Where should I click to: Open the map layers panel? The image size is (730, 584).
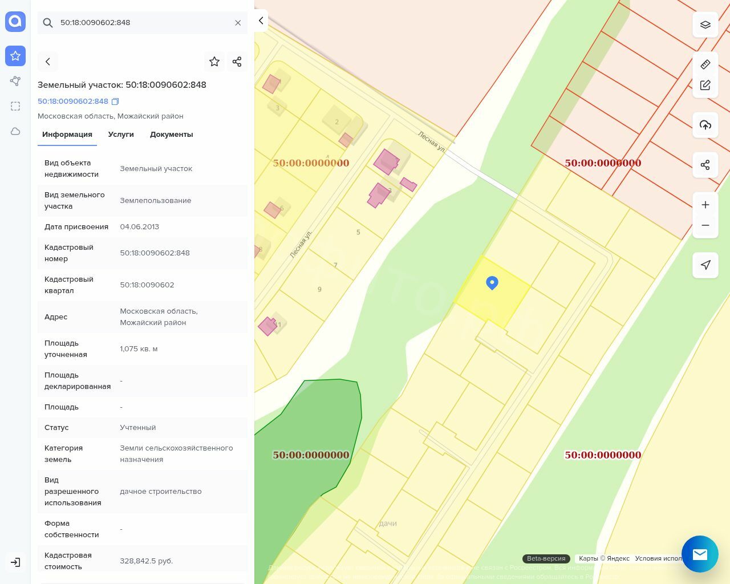[x=705, y=25]
